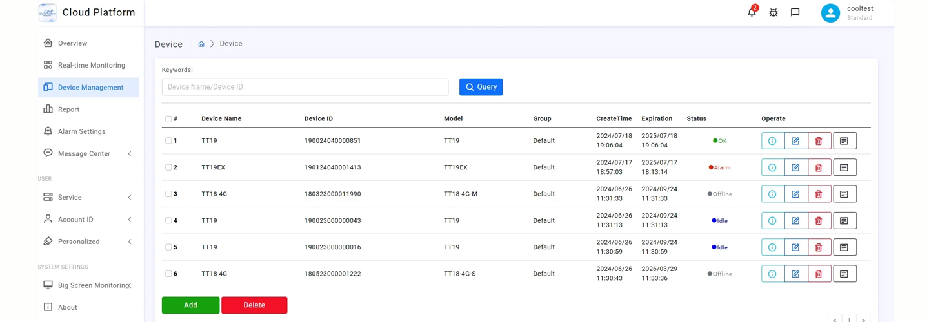Toggle the select-all checkbox in table header

point(168,119)
